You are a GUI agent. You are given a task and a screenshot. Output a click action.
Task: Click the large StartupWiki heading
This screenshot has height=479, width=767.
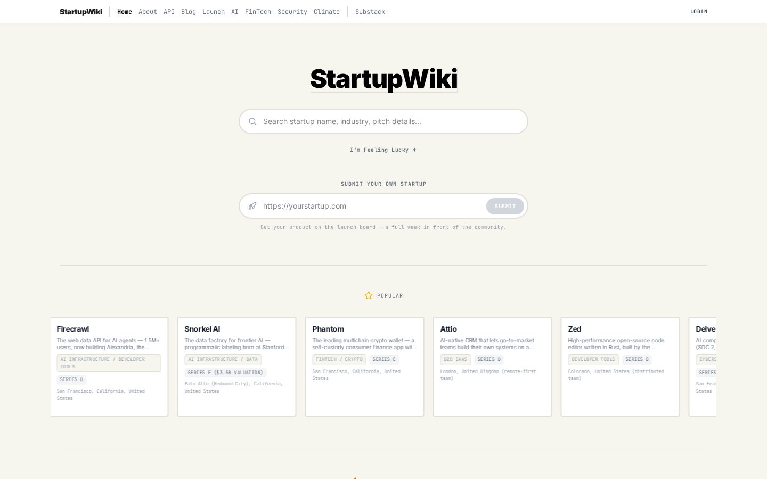[x=384, y=79]
